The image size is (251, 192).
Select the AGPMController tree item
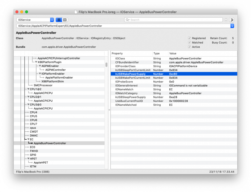click(55, 70)
